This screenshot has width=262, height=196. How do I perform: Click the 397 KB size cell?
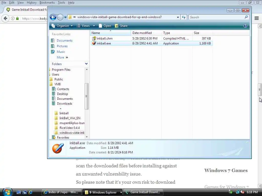pos(206,39)
